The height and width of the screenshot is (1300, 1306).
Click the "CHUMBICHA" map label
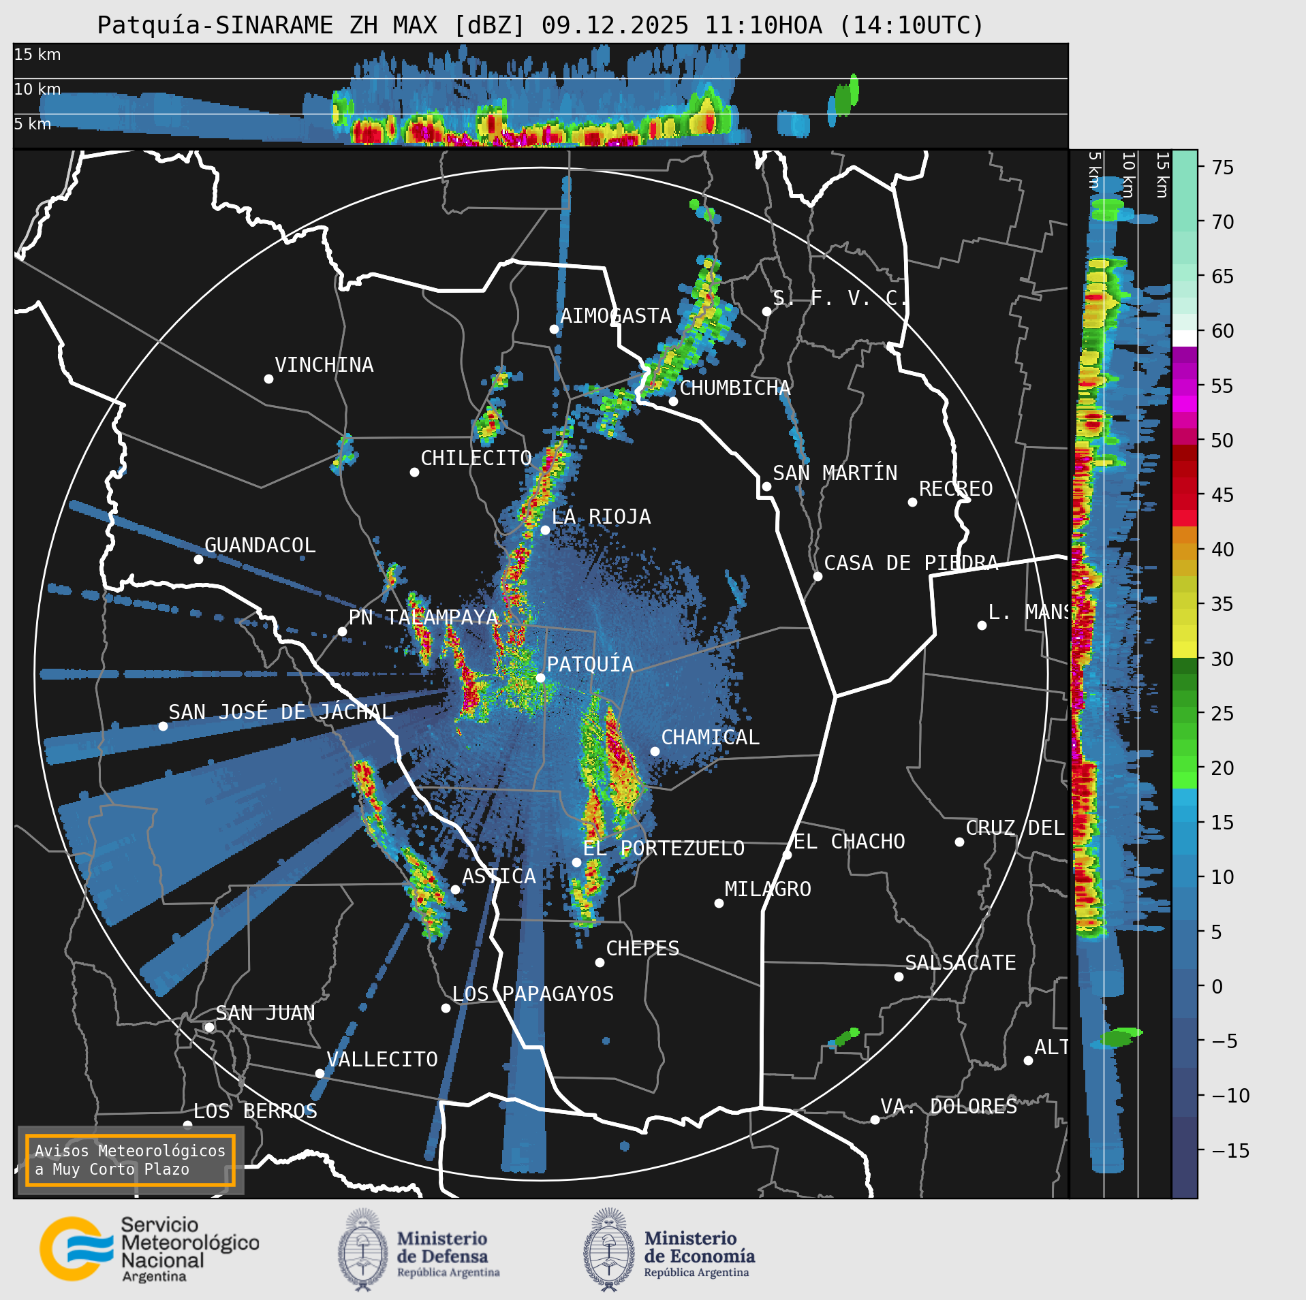point(735,388)
